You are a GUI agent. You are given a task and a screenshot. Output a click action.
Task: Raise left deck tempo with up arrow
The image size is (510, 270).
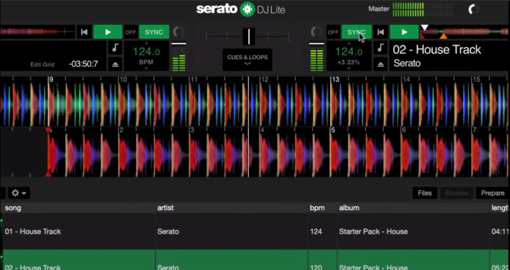(147, 43)
